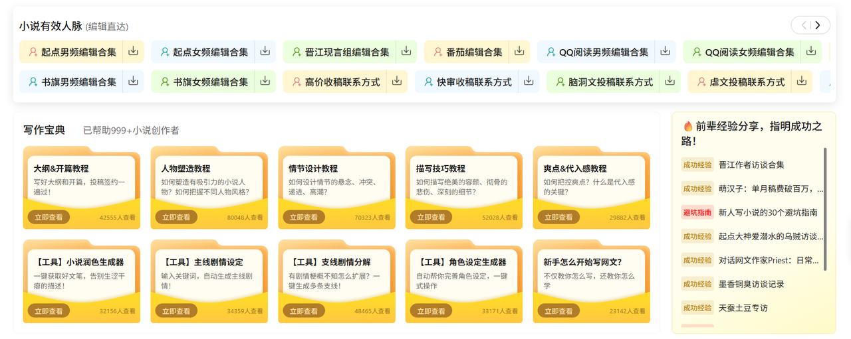Click 立即查看 on 描写技巧教程 card

(x=431, y=218)
